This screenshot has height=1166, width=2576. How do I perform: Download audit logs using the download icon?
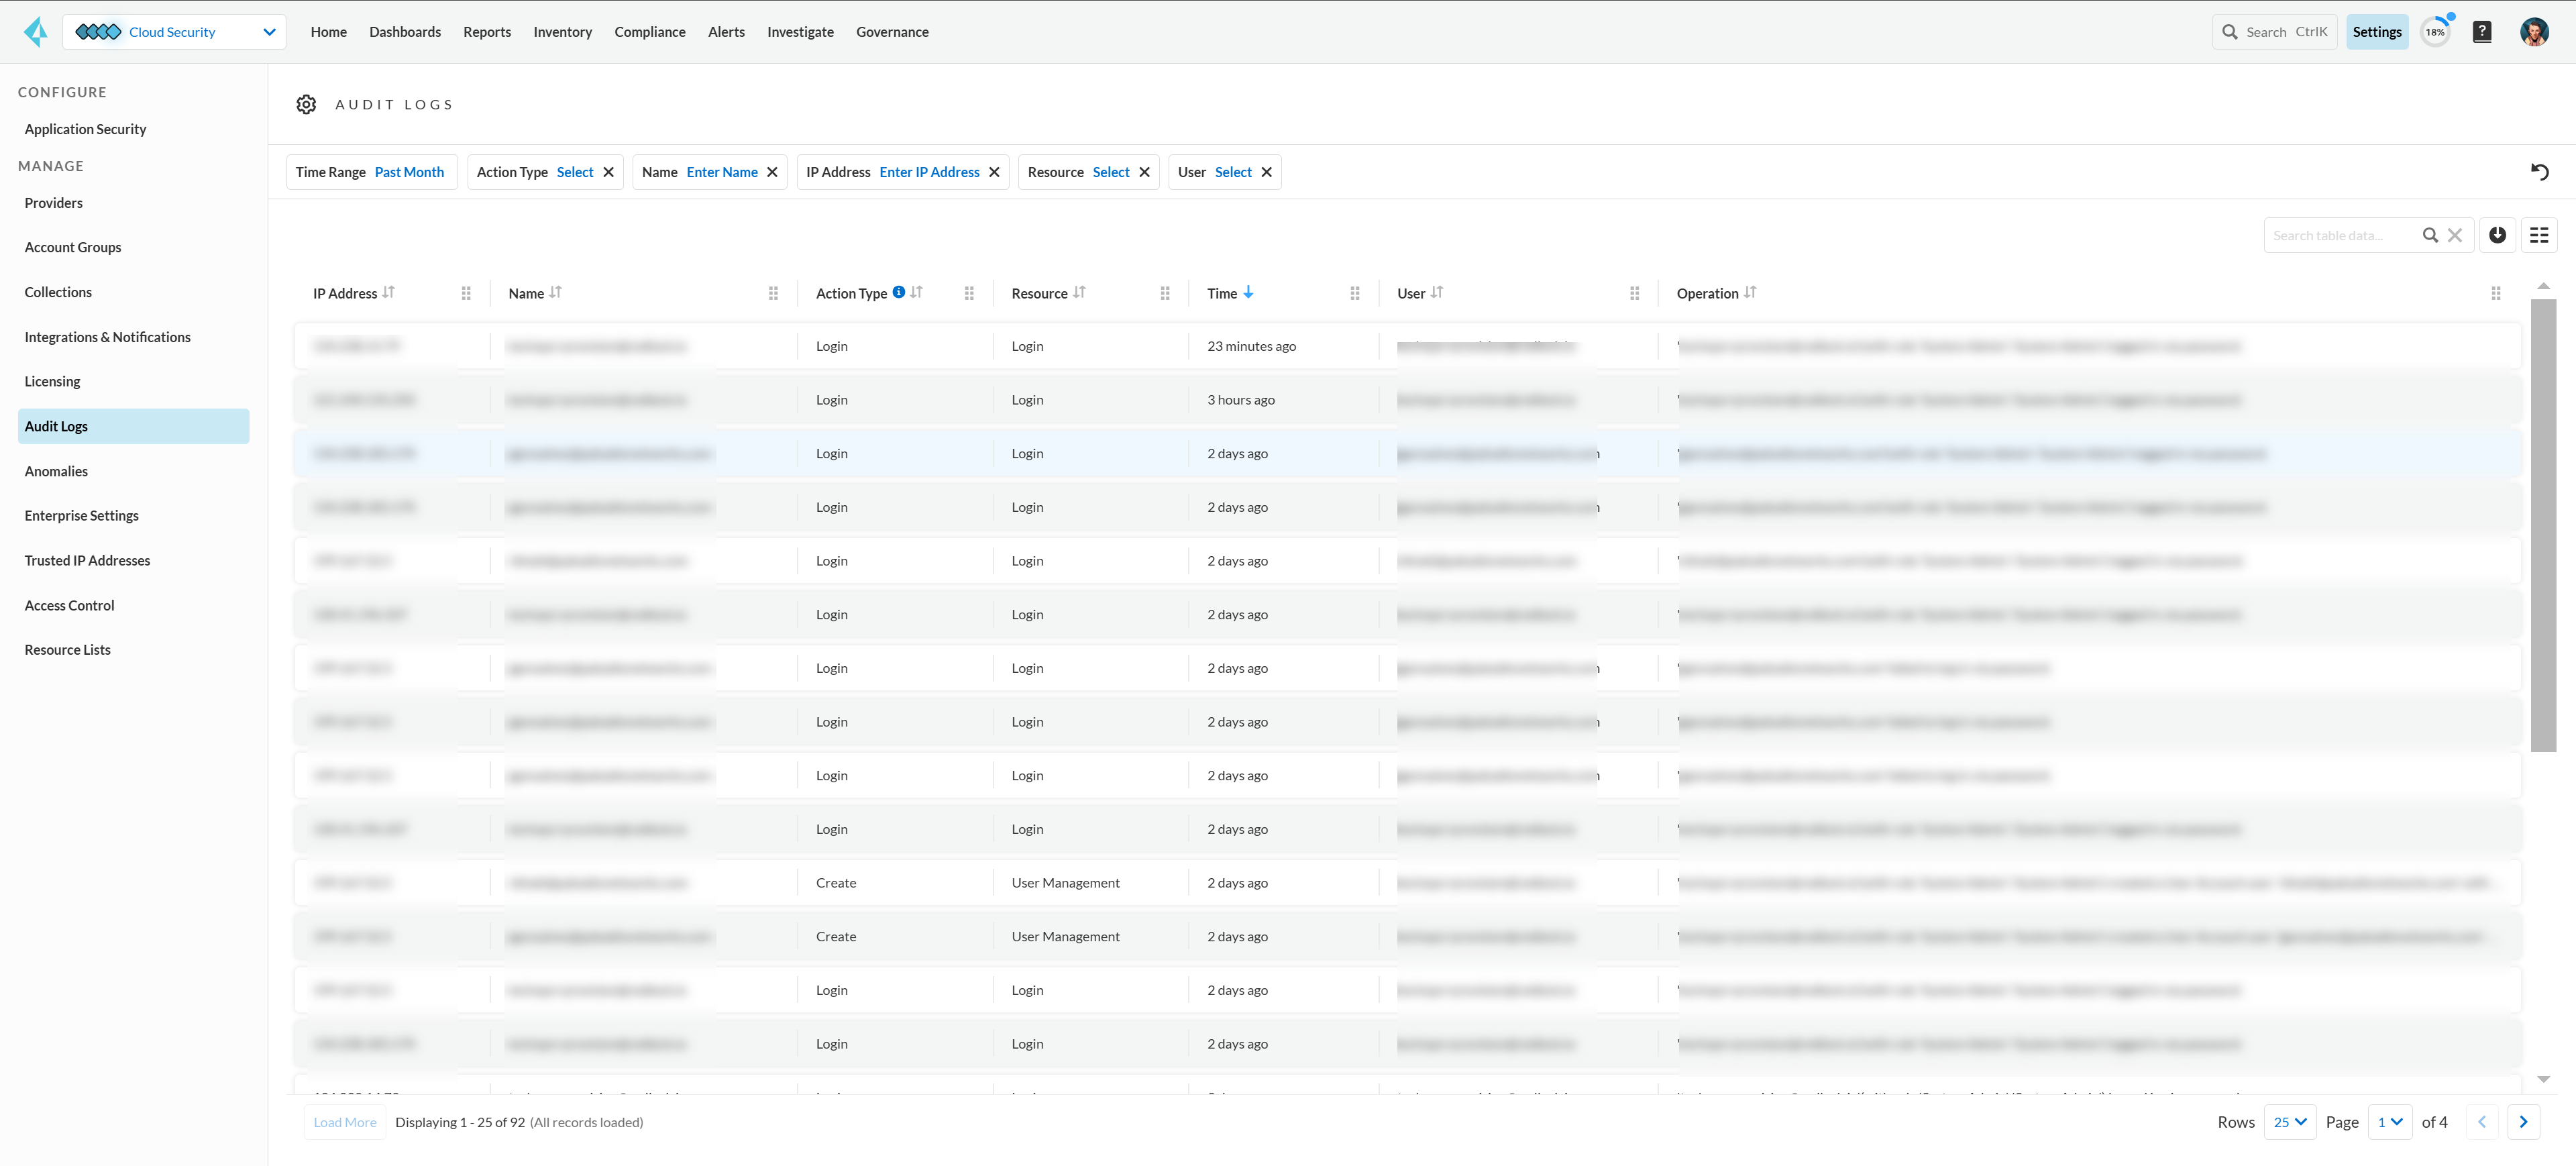click(2497, 235)
